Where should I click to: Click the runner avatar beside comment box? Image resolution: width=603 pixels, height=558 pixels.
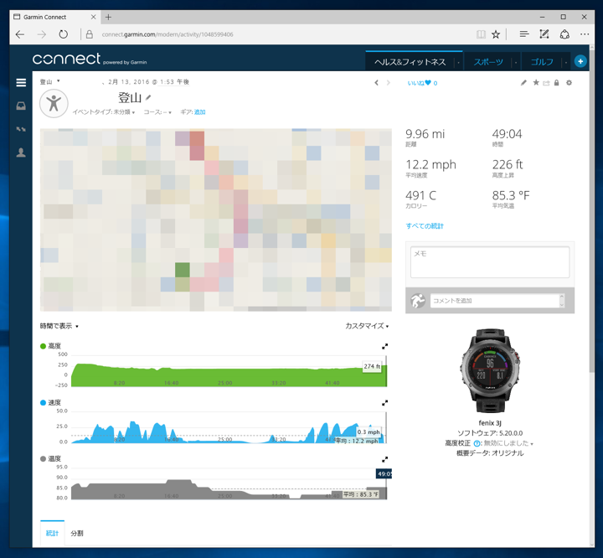click(x=418, y=301)
